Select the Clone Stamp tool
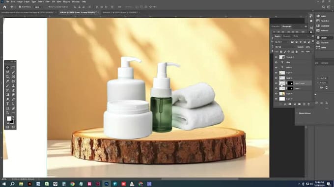This screenshot has width=334, height=187. pos(13,86)
